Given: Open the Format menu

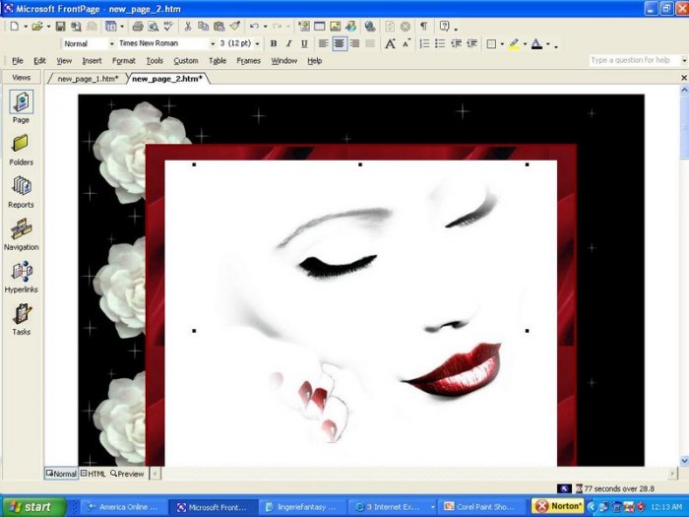Looking at the screenshot, I should click(123, 61).
